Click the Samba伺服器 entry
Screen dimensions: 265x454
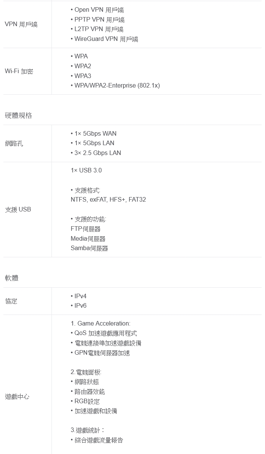point(89,249)
